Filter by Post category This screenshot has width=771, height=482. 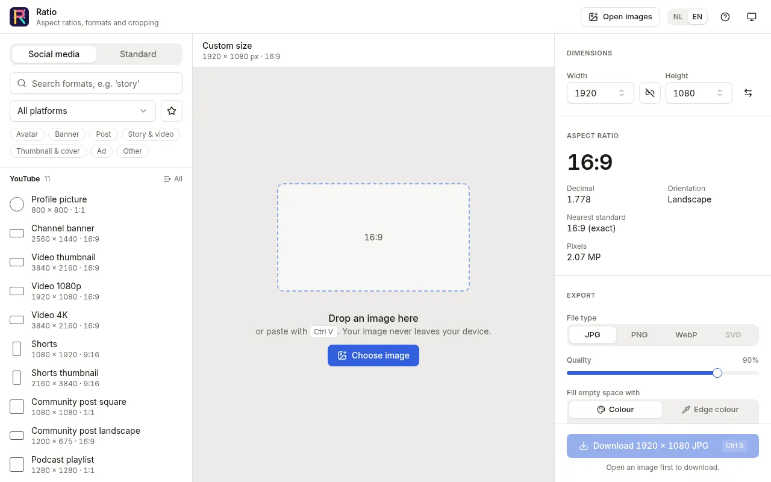[x=104, y=134]
